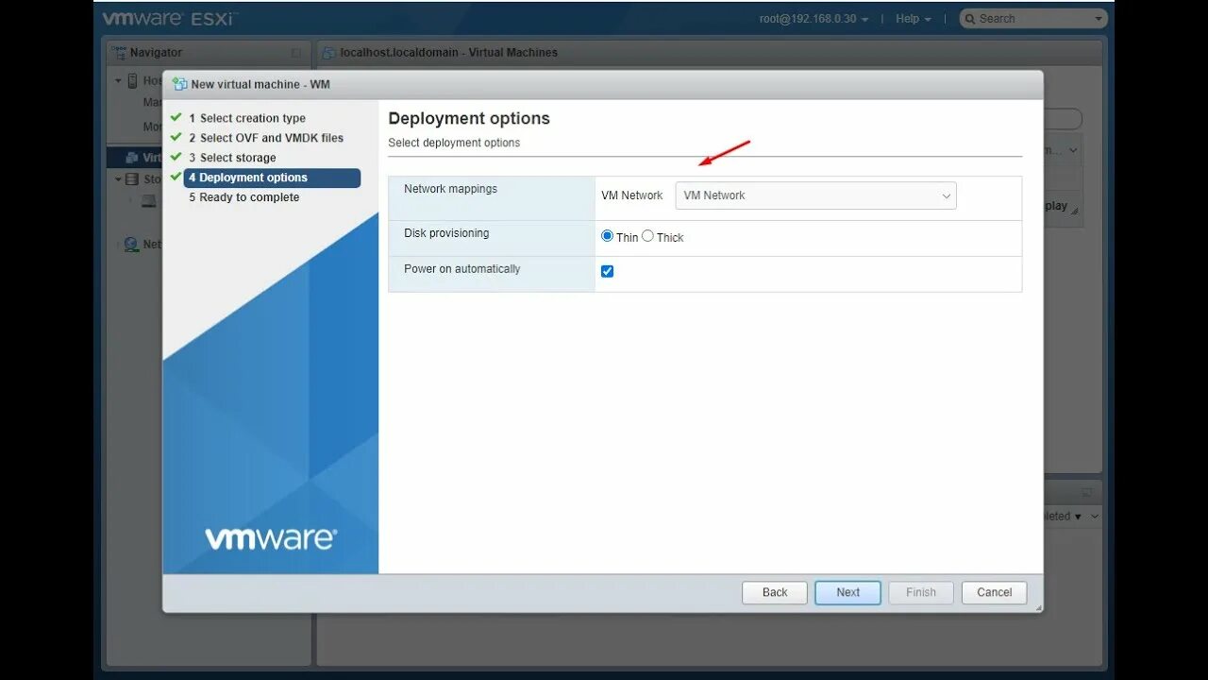Click the VM Network source label
This screenshot has width=1208, height=680.
coord(631,195)
